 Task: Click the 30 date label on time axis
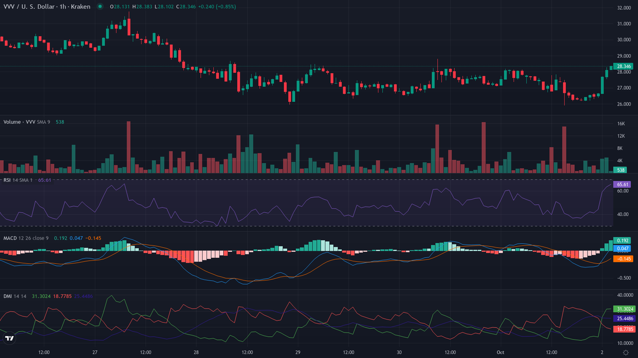(x=399, y=352)
